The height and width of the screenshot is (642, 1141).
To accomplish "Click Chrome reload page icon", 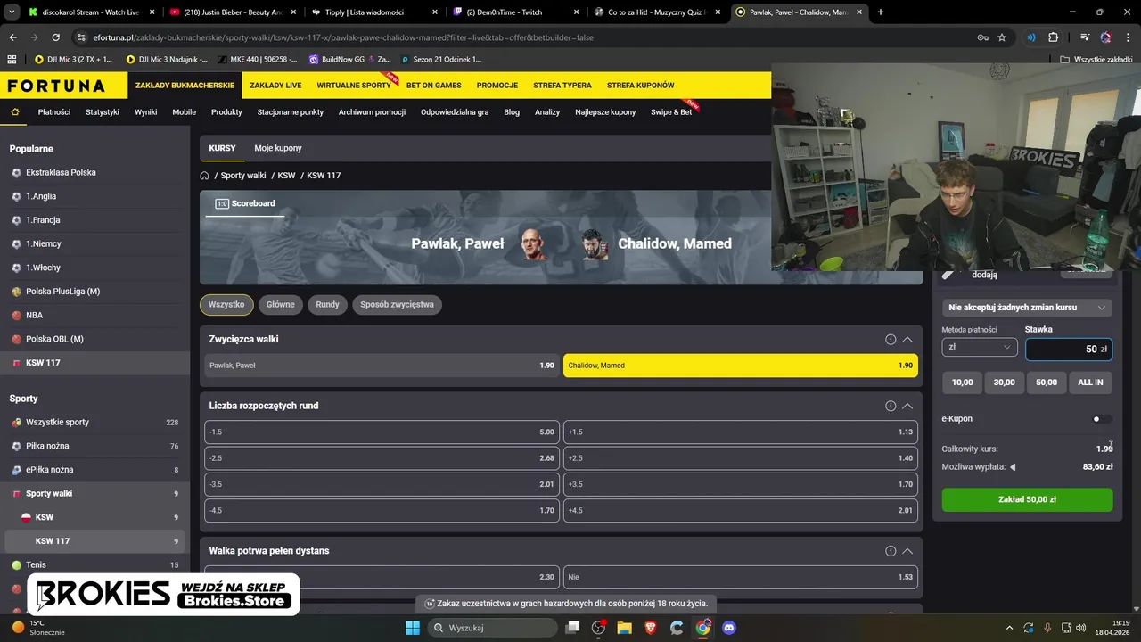I will tap(55, 37).
